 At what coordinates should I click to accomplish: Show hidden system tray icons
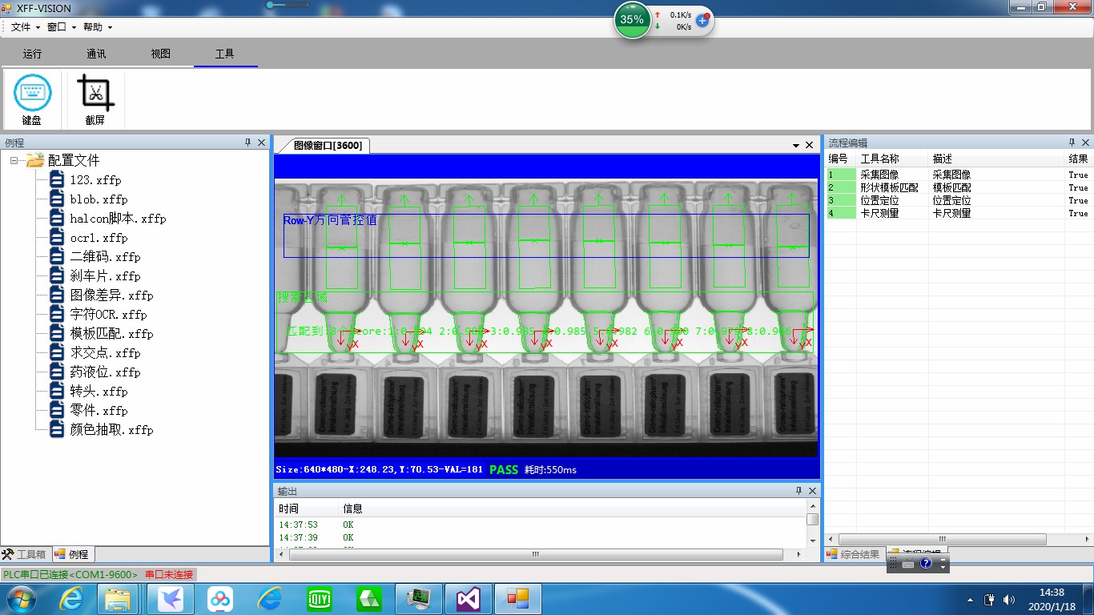(971, 599)
